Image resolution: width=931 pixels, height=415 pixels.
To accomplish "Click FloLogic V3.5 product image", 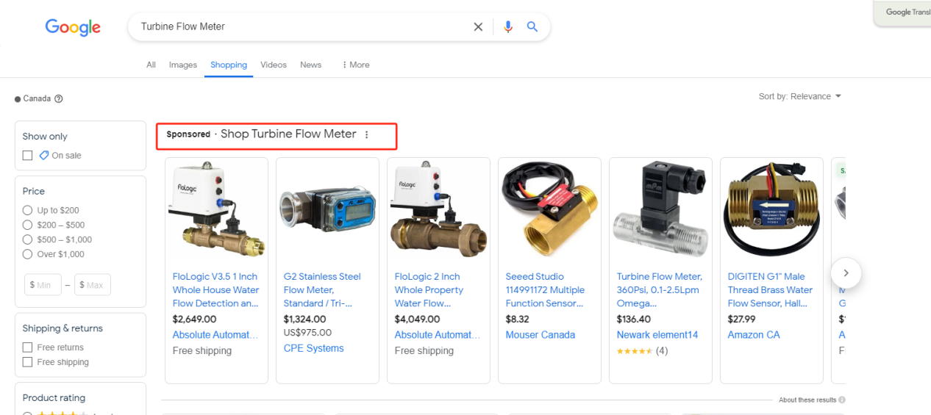I will pyautogui.click(x=216, y=210).
